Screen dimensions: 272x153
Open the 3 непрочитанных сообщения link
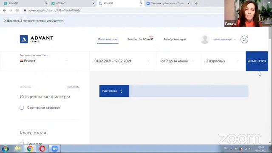42,21
